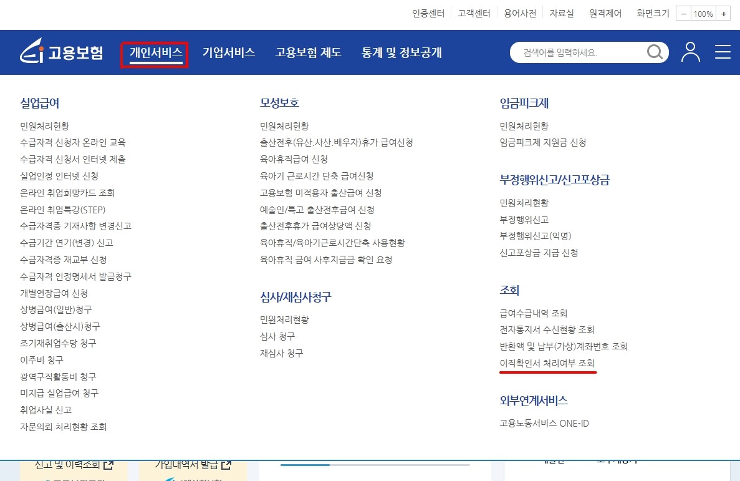The width and height of the screenshot is (740, 481).
Task: Open 출산전후휴가 급여상당액 신청
Action: coord(315,226)
